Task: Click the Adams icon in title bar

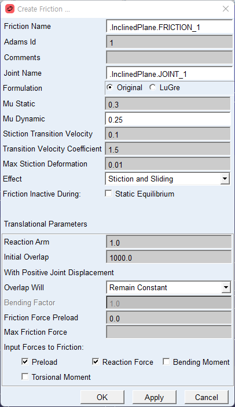Action: point(10,9)
